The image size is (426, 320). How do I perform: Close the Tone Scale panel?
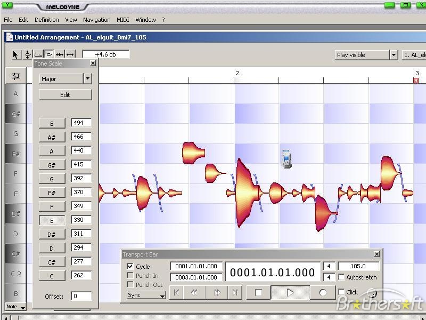coord(93,63)
